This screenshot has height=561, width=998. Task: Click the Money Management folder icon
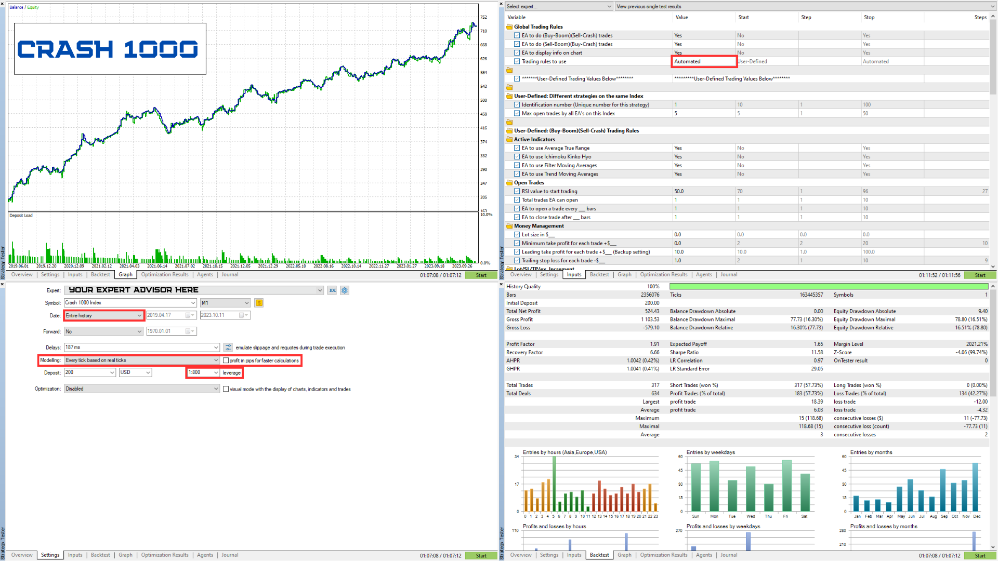coord(509,226)
